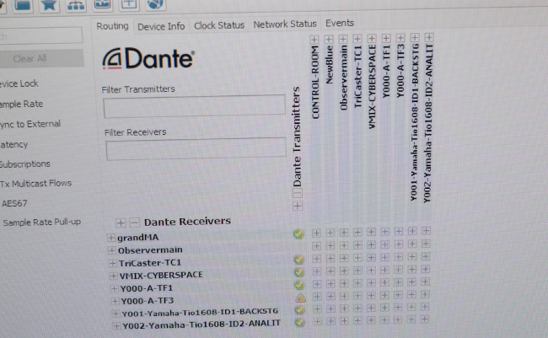This screenshot has width=548, height=338.
Task: Click Y001-Yamaha-Tio1608-ID1-BACKSTG receiver check icon
Action: pos(299,309)
